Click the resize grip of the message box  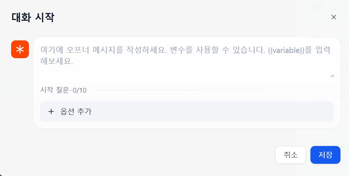point(332,75)
